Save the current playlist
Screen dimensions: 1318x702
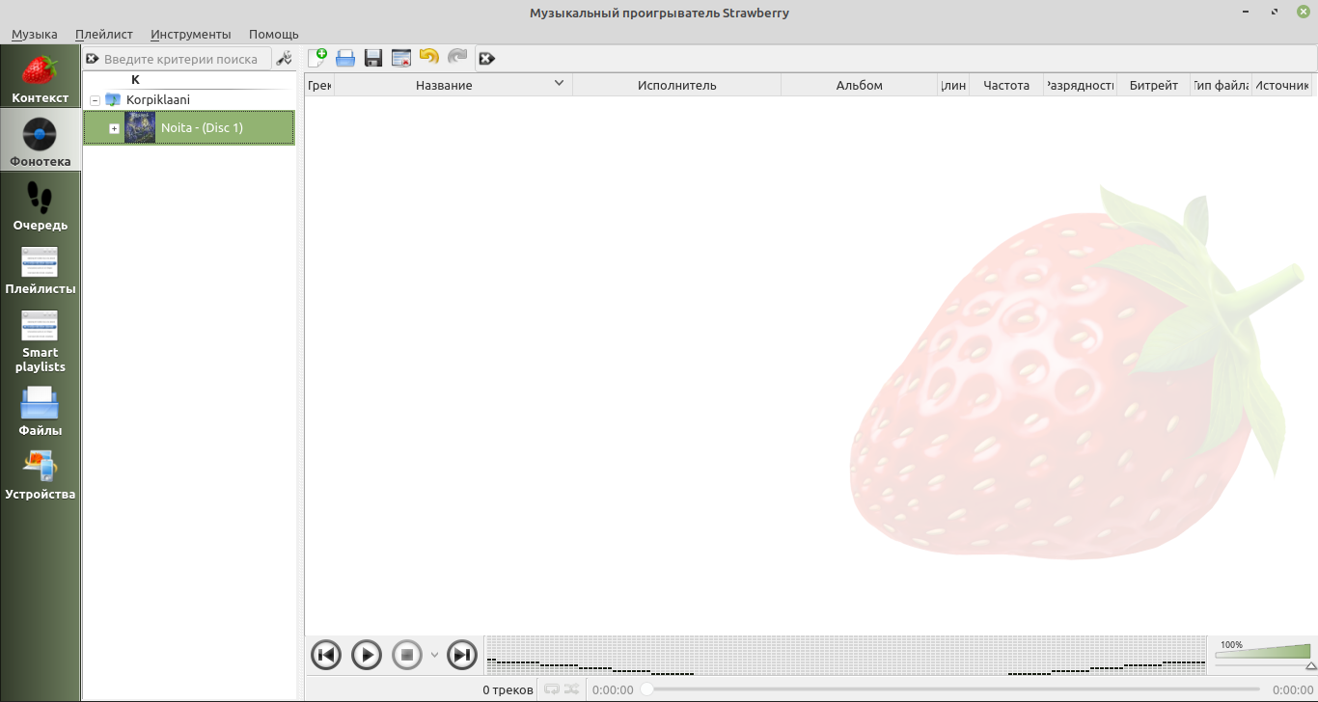coord(373,58)
